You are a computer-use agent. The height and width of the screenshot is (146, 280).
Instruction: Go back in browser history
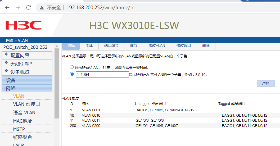point(7,7)
